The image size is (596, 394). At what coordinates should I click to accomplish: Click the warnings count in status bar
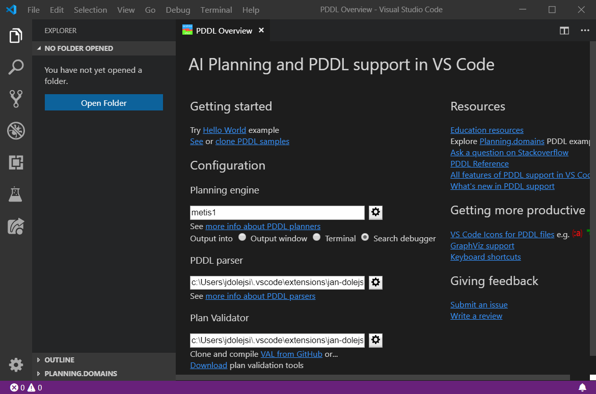pyautogui.click(x=35, y=387)
